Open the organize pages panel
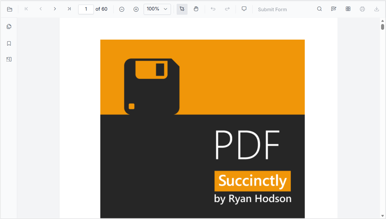 tap(9, 59)
